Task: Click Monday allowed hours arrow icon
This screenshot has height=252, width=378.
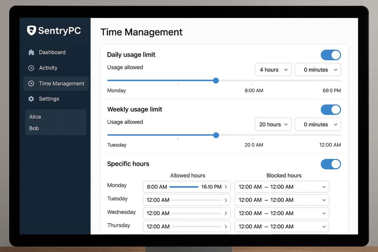Action: point(226,187)
